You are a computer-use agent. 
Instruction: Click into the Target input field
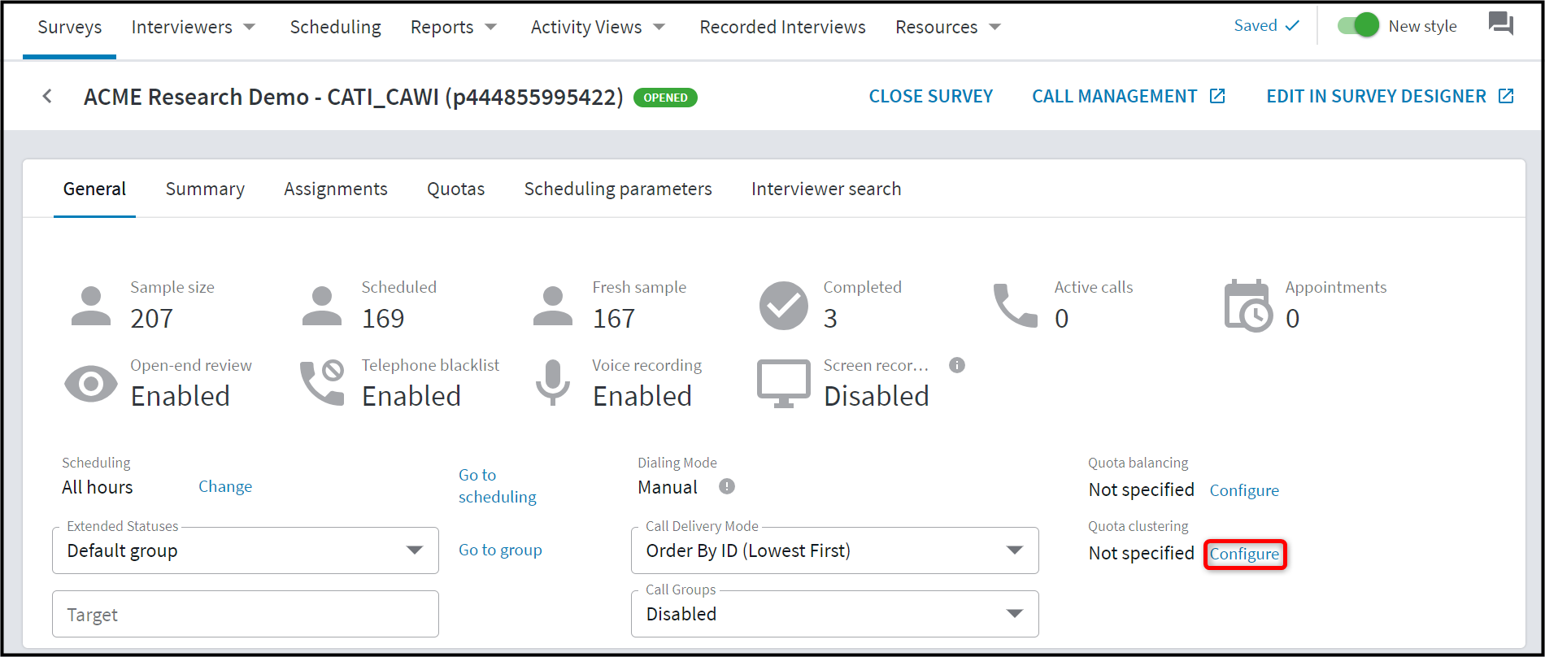click(x=246, y=614)
